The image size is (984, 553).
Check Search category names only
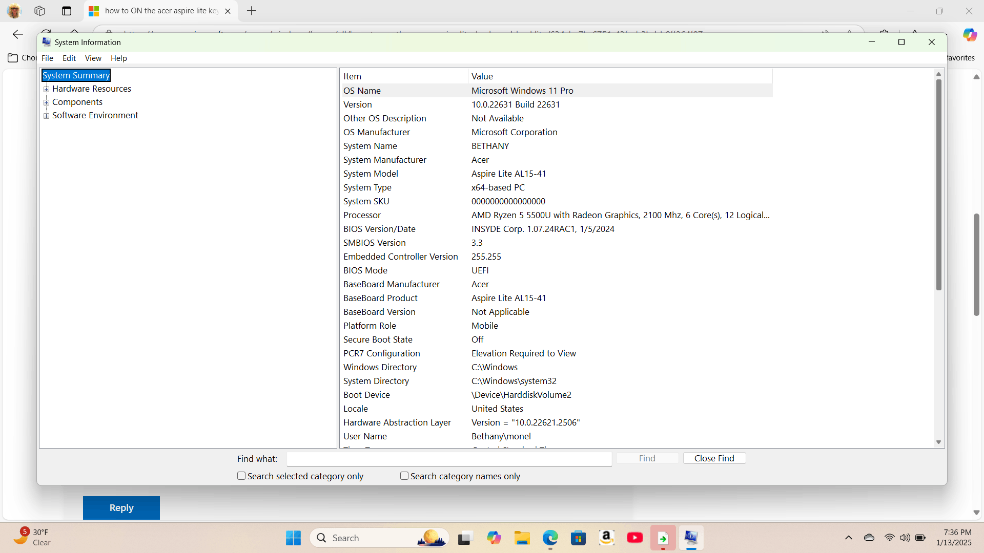click(404, 476)
